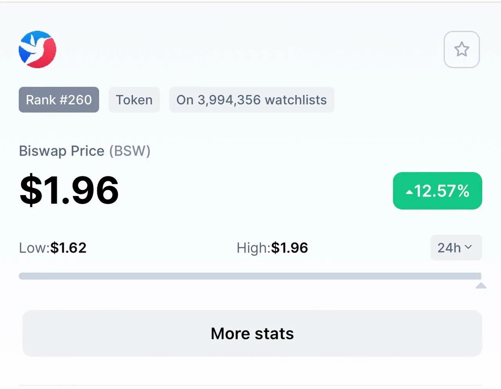Image resolution: width=501 pixels, height=389 pixels.
Task: Select the Rank #260 tag
Action: 59,100
